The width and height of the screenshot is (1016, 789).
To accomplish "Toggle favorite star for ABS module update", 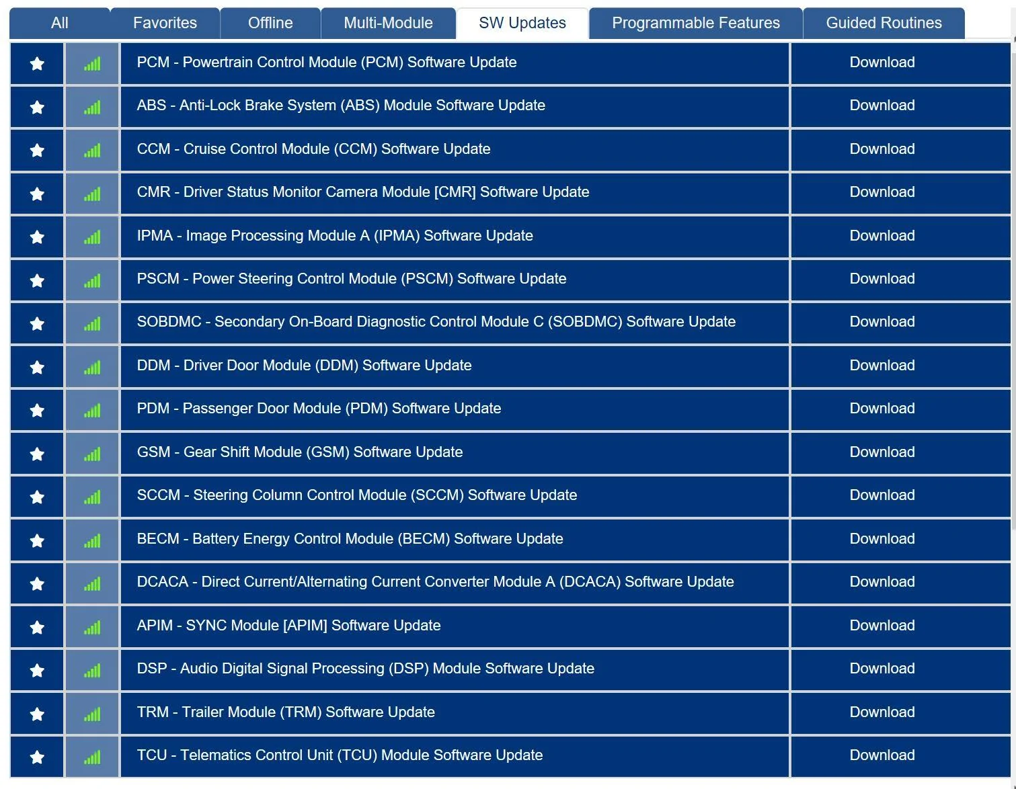I will [x=37, y=107].
